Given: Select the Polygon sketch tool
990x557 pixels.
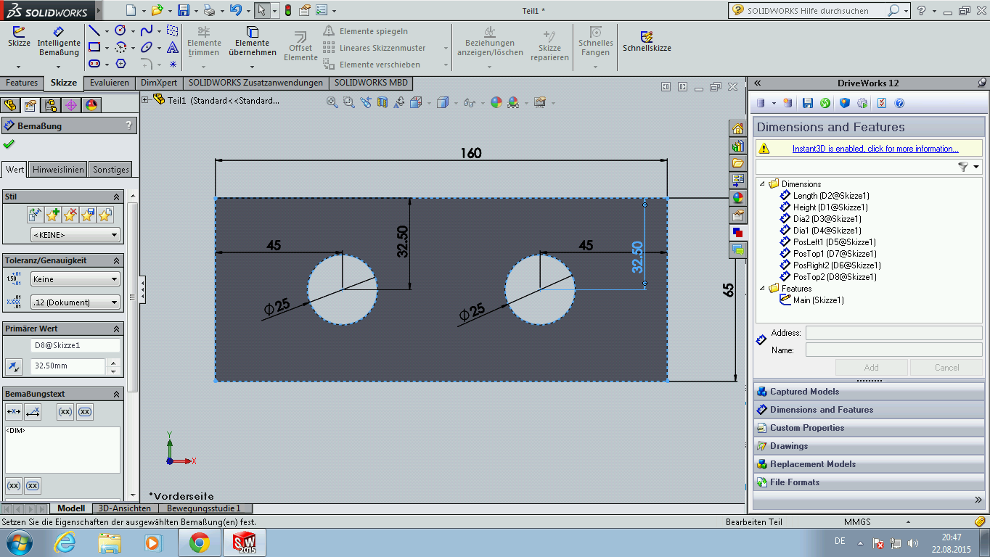Looking at the screenshot, I should [x=120, y=64].
